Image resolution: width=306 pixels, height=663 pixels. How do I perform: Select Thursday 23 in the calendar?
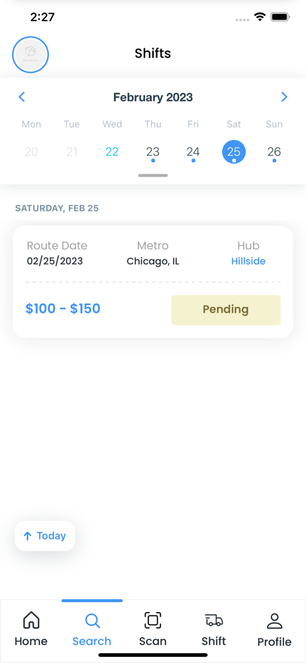[x=152, y=152]
